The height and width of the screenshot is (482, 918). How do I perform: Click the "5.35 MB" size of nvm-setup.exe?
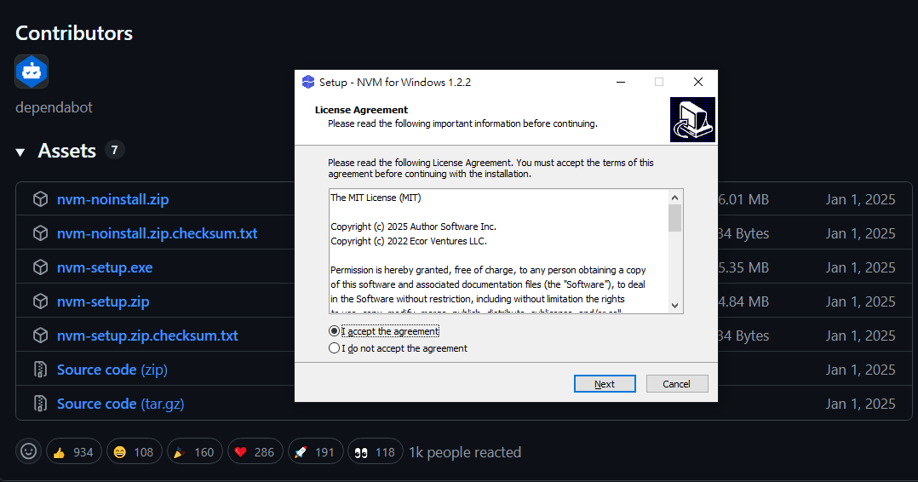(x=743, y=267)
